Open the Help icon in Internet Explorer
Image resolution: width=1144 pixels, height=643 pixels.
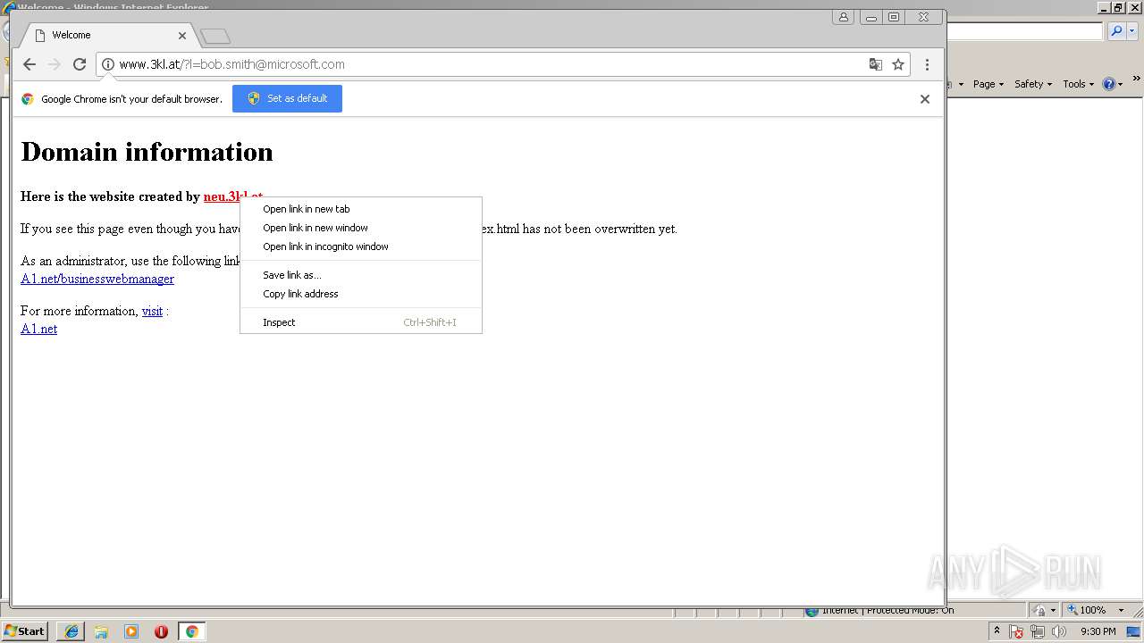tap(1112, 84)
